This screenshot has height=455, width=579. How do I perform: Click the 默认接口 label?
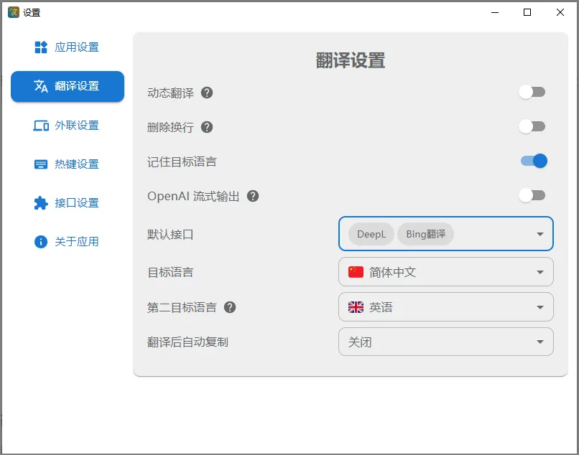170,235
